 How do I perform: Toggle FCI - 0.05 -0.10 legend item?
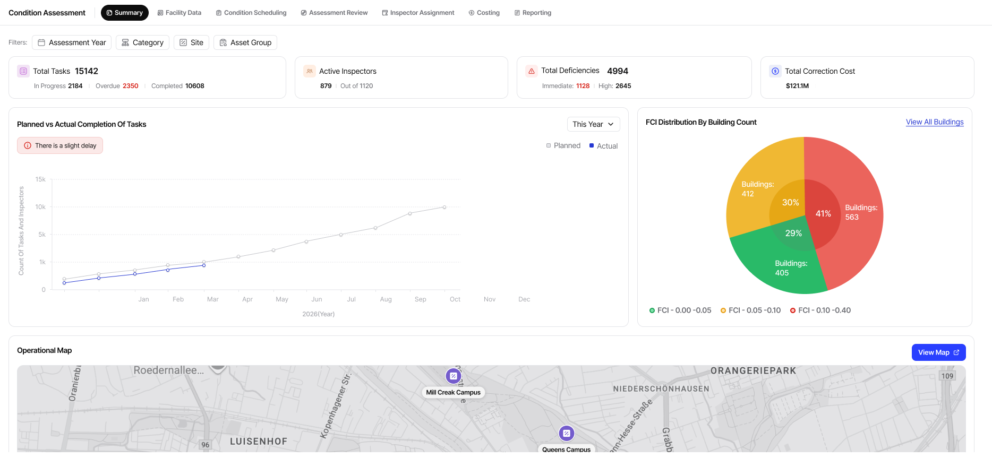pos(750,310)
